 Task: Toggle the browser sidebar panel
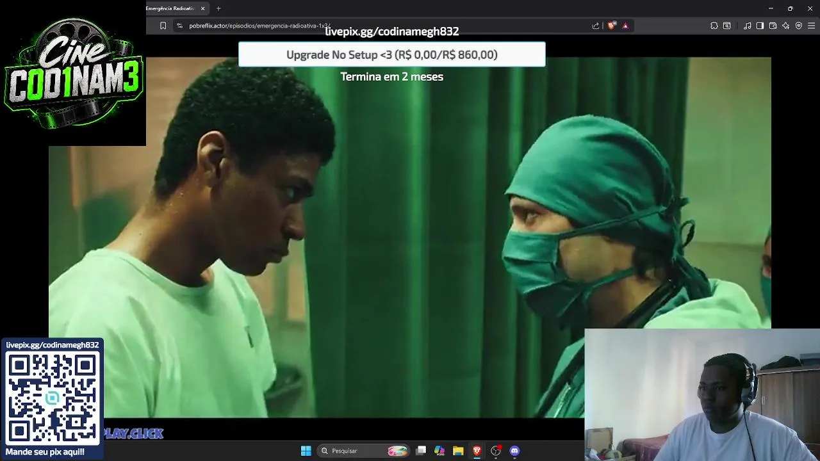pyautogui.click(x=760, y=26)
